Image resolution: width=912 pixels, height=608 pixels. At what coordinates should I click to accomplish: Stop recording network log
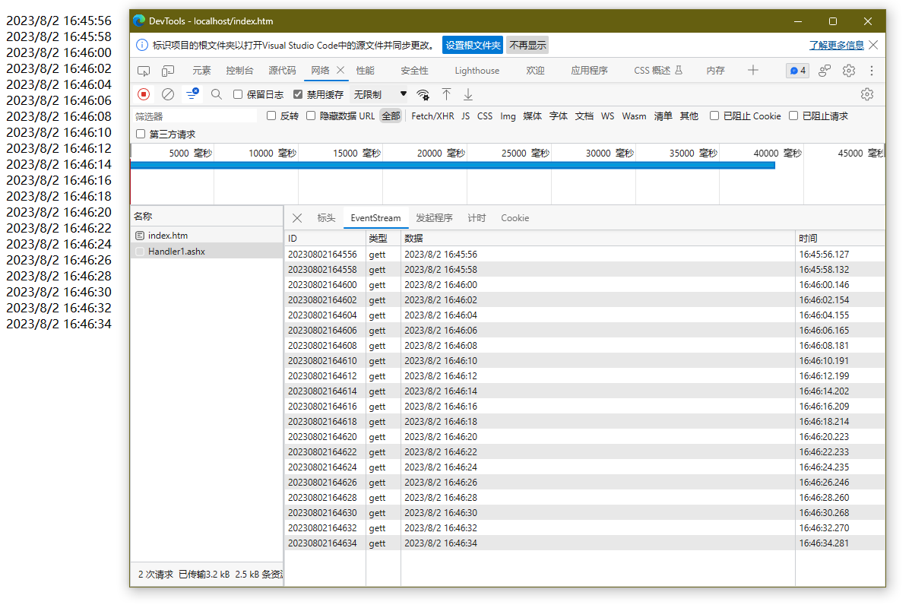pos(144,94)
